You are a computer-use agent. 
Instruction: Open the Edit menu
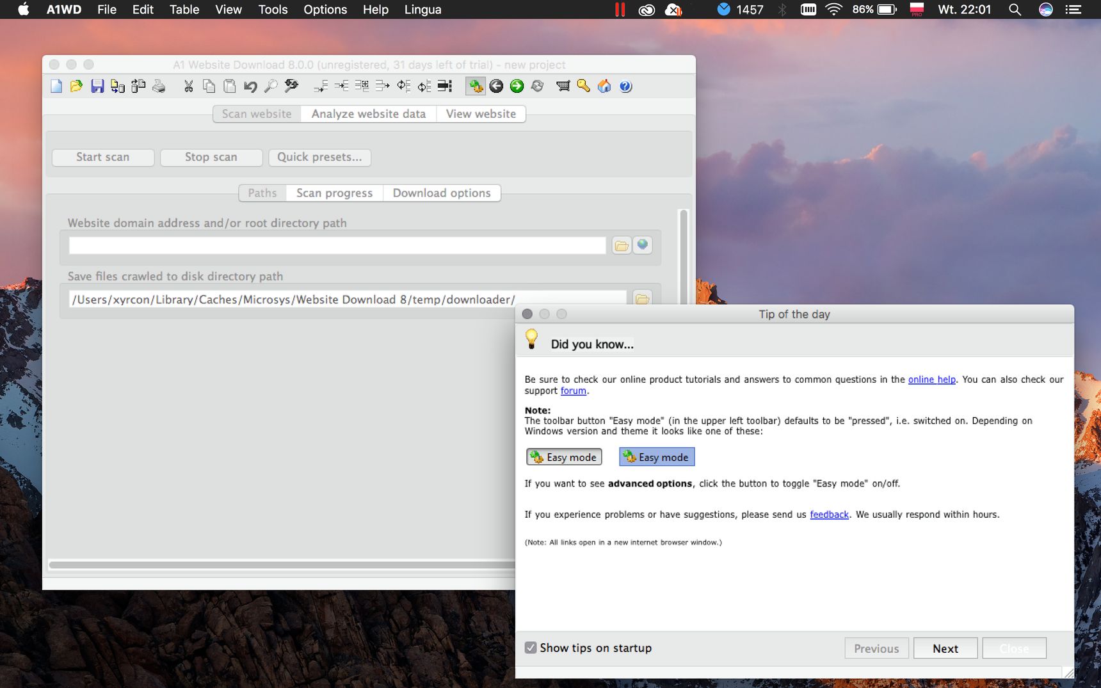coord(143,10)
